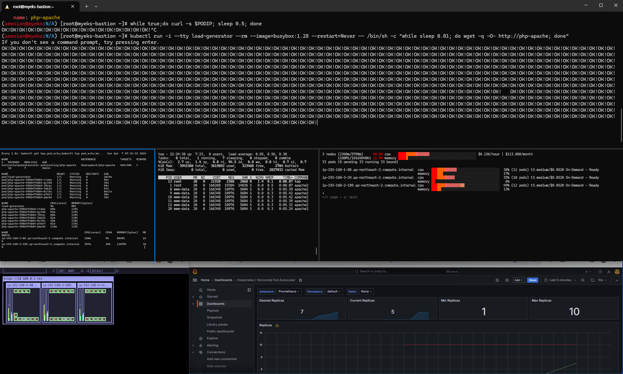This screenshot has height=374, width=623.
Task: Open the Add dropdown in Grafana toolbar
Action: click(x=519, y=280)
